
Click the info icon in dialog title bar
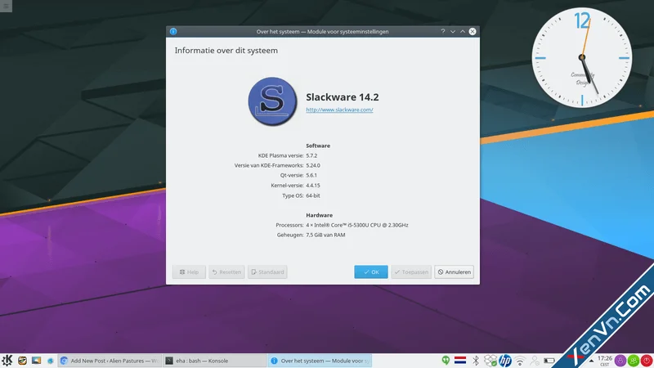[x=173, y=31]
